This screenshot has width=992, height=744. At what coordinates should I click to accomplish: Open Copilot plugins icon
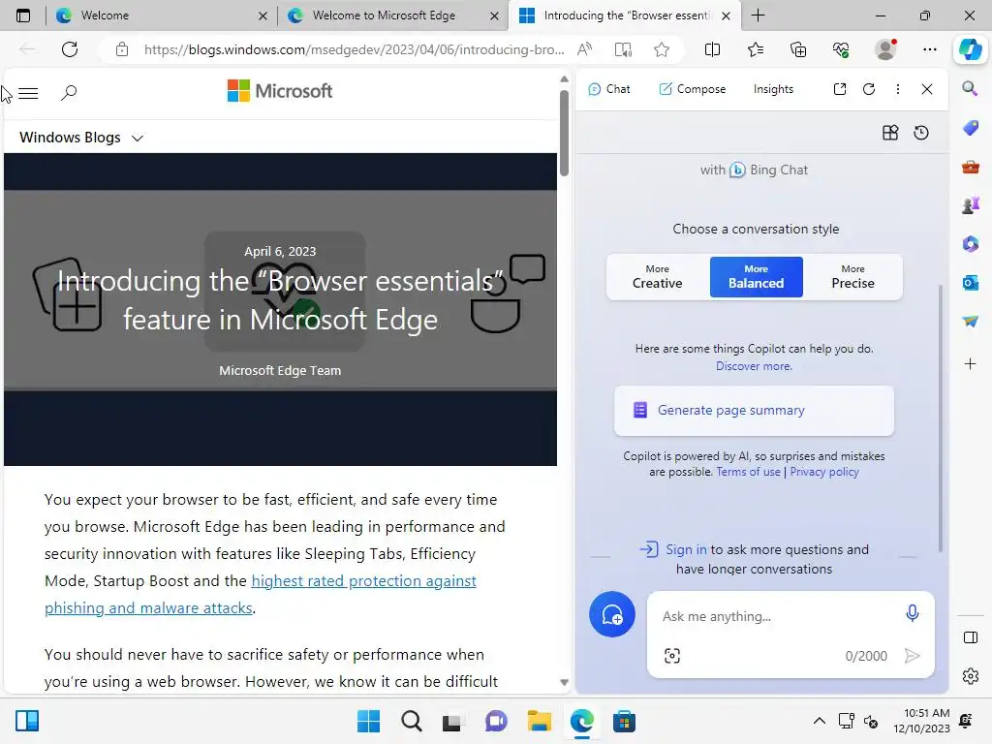pyautogui.click(x=890, y=132)
